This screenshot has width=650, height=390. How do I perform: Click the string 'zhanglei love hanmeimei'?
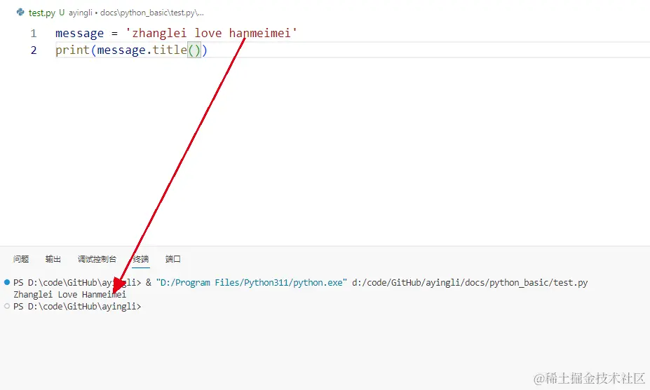click(x=211, y=33)
